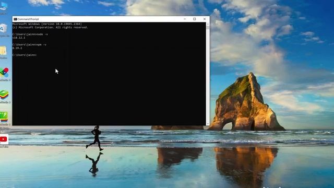Click the last empty command prompt line
The image size is (334, 188).
25,55
